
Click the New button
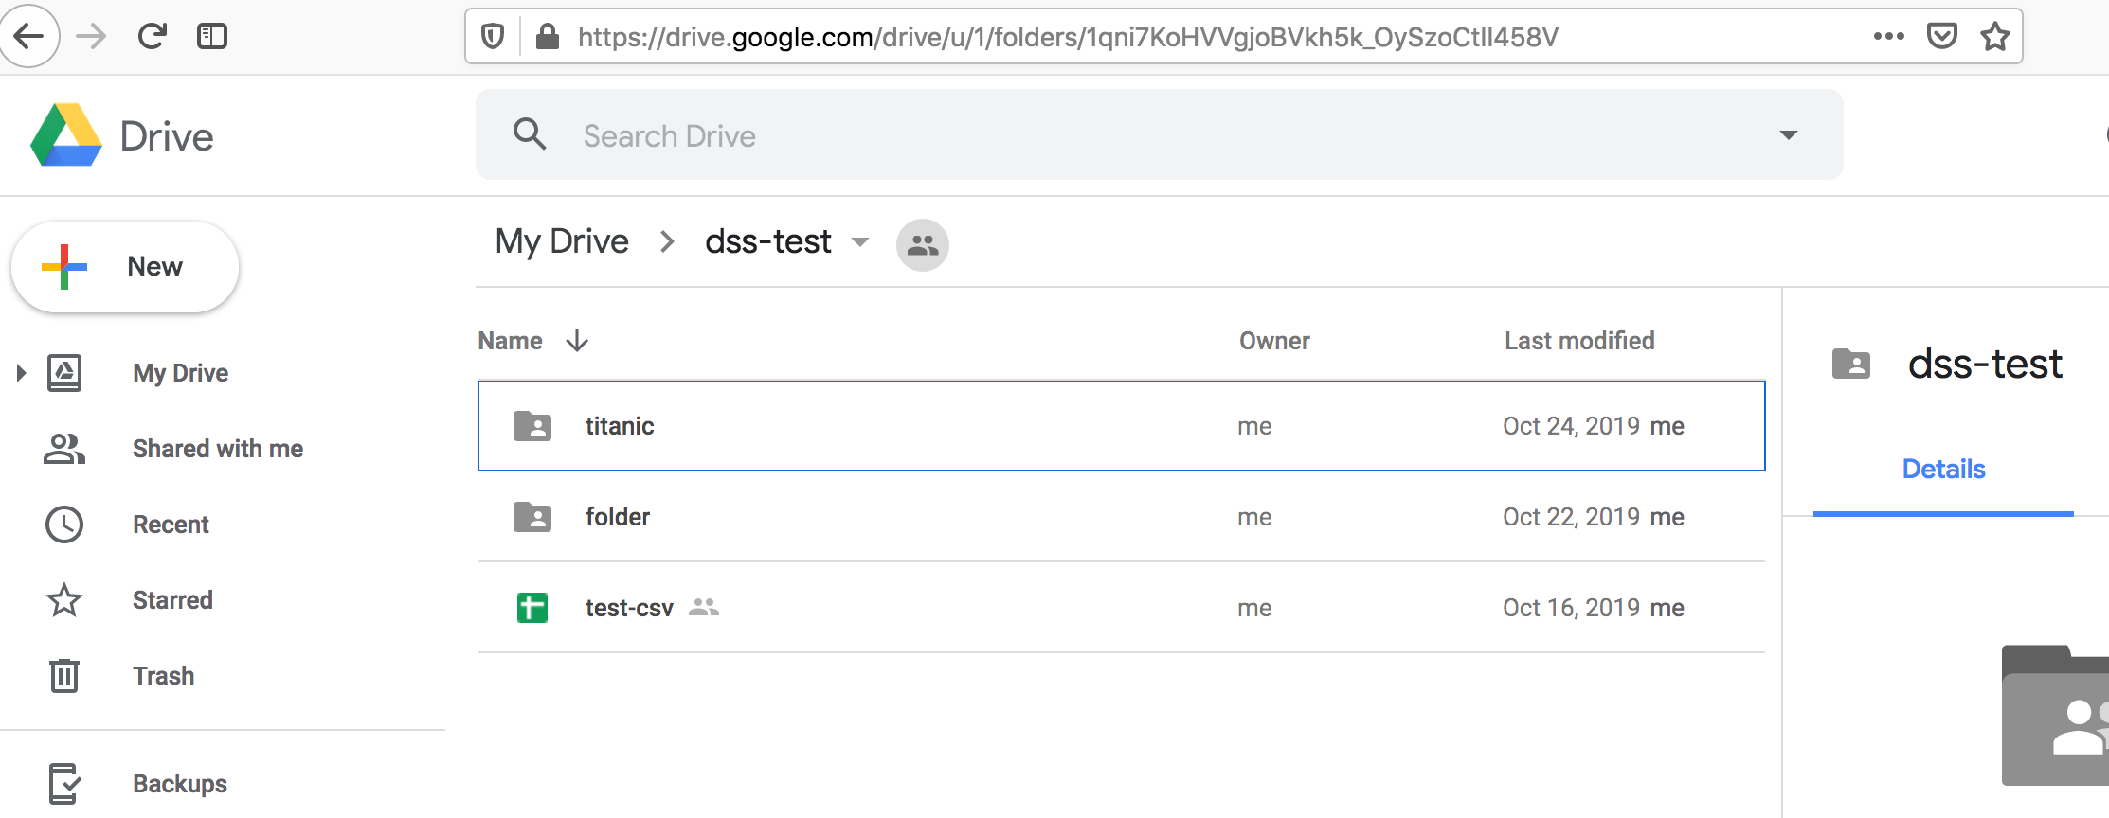tap(125, 267)
